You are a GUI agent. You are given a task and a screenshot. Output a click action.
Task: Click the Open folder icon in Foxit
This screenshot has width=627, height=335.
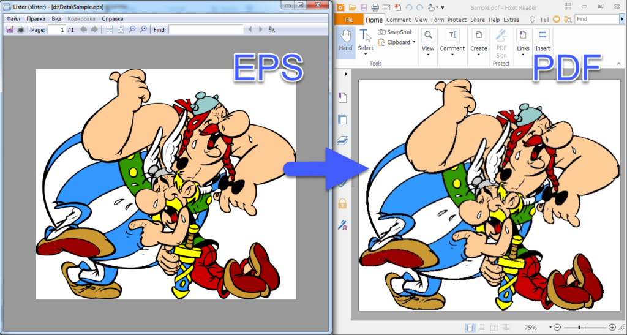pos(352,7)
